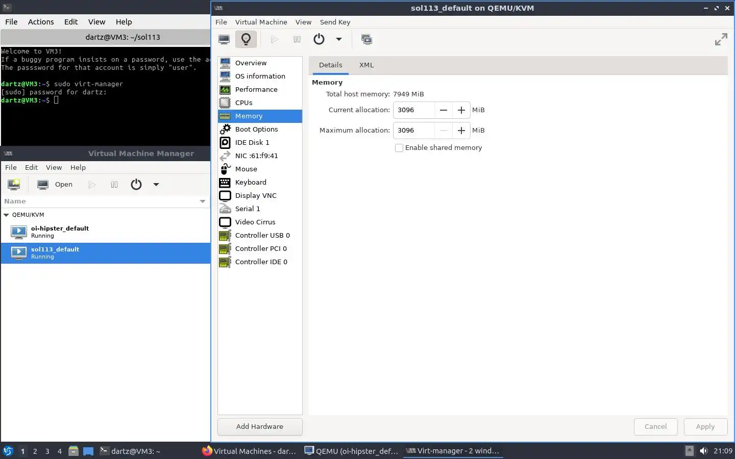This screenshot has height=459, width=735.
Task: Click the volume speaker icon in system tray
Action: click(x=704, y=451)
